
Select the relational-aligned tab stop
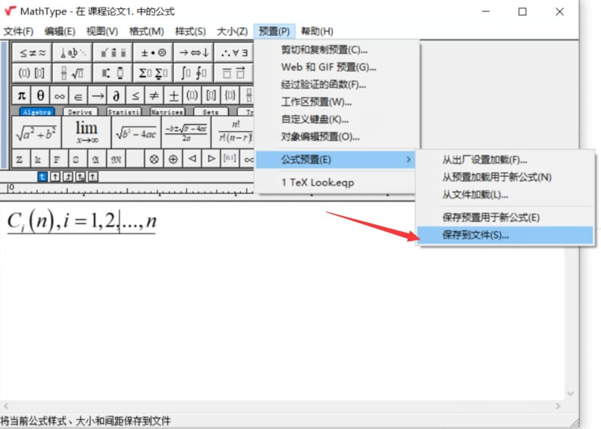(x=80, y=177)
